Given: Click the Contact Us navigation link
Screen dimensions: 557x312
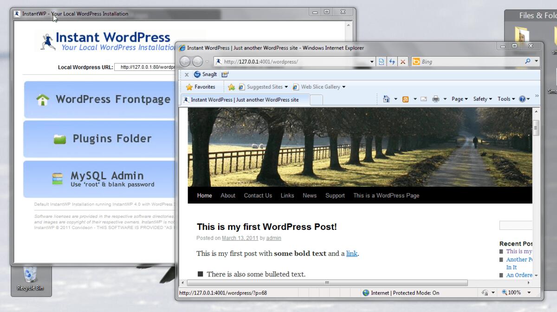Looking at the screenshot, I should (258, 195).
